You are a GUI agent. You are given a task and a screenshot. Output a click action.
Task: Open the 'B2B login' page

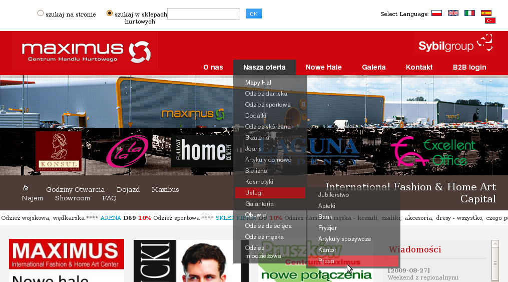[469, 67]
